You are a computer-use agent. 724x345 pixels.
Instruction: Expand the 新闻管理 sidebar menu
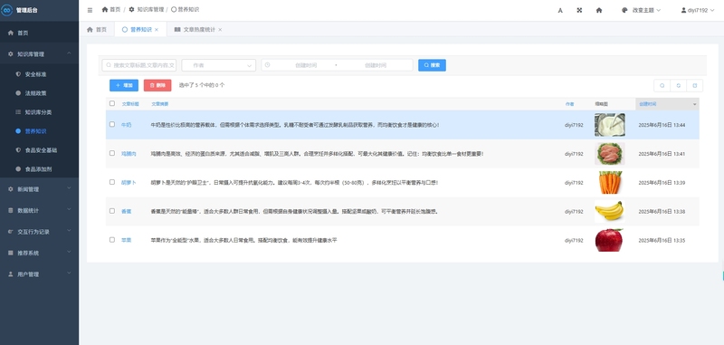(39, 189)
